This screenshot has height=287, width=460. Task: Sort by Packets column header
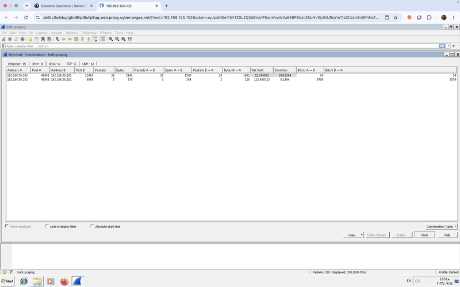104,70
